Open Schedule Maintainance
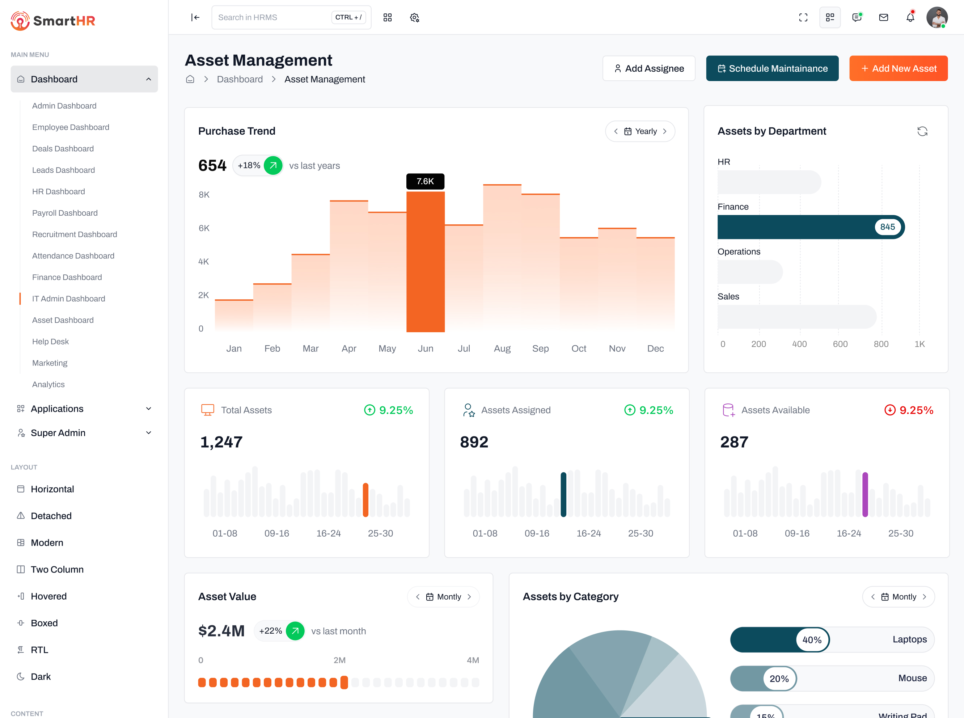The width and height of the screenshot is (964, 718). pos(772,68)
